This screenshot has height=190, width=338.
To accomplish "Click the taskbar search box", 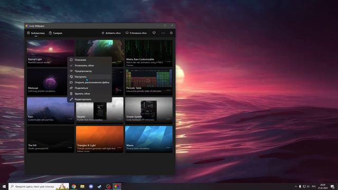I will tap(39, 186).
